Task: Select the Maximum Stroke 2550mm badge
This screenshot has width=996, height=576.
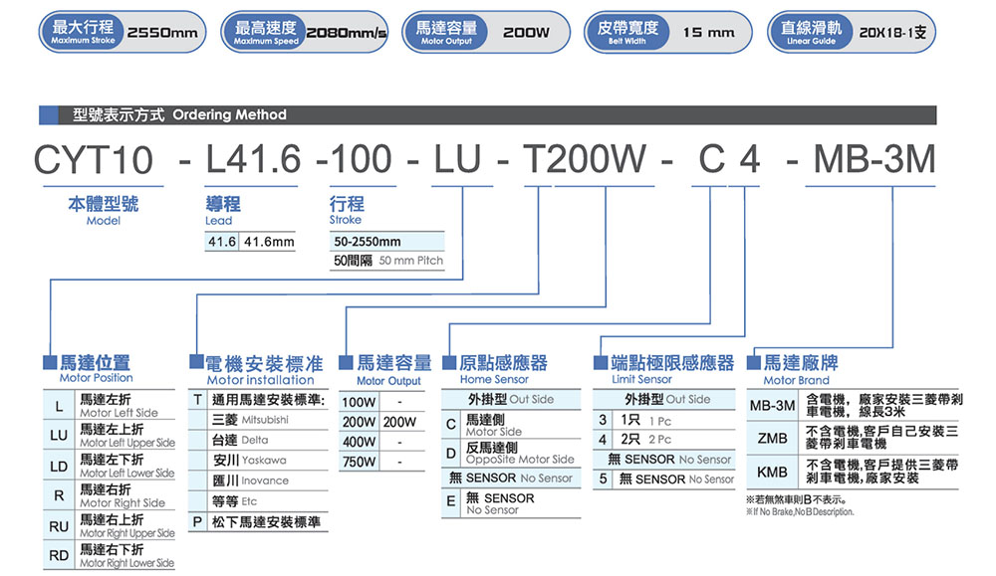Action: (x=124, y=34)
